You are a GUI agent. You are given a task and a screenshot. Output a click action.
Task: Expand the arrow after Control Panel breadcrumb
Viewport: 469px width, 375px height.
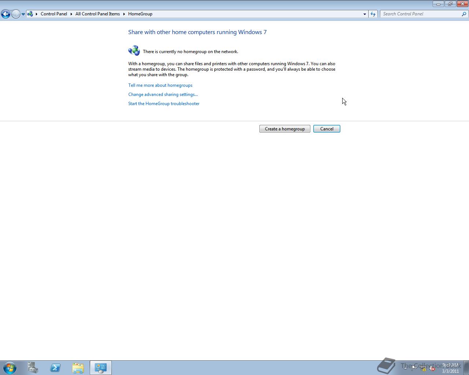(x=71, y=14)
